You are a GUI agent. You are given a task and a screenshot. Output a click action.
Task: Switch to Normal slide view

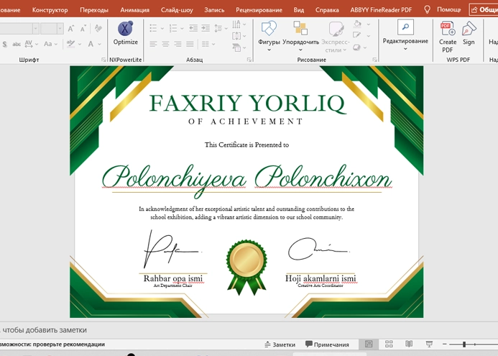click(x=369, y=344)
